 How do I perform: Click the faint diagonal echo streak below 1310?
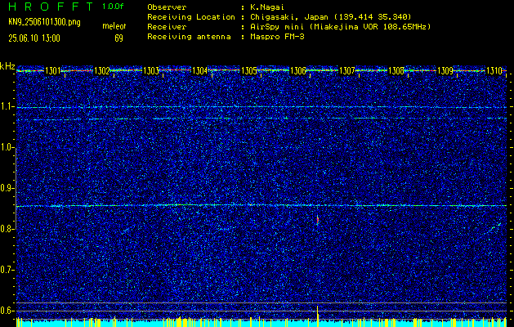pyautogui.click(x=494, y=227)
